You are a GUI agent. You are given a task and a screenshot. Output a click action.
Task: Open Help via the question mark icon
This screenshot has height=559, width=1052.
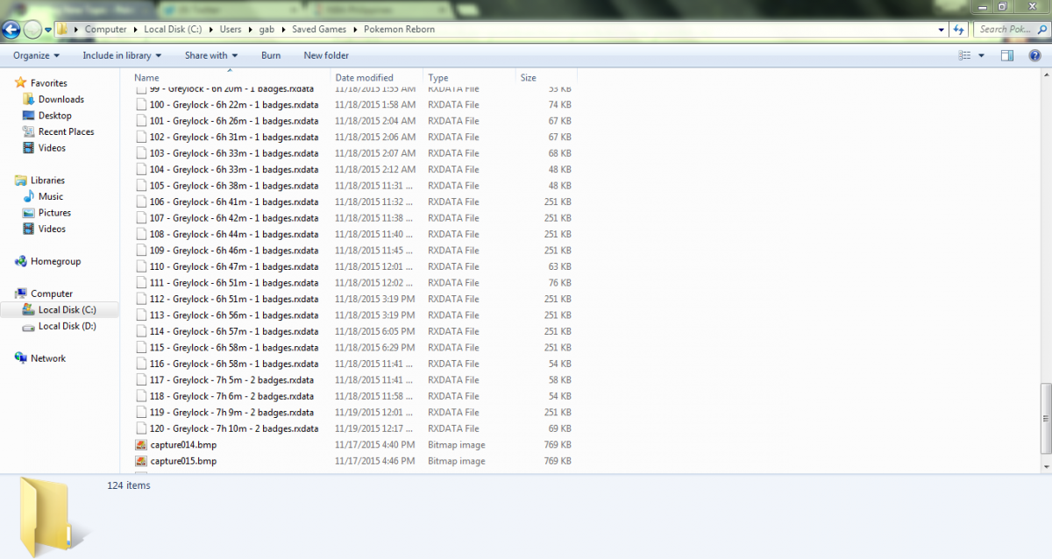pyautogui.click(x=1034, y=55)
